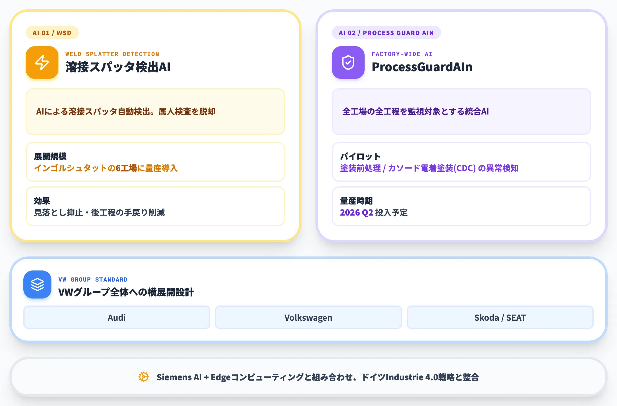Select the Volkswagen brand box
The height and width of the screenshot is (406, 617).
pyautogui.click(x=308, y=317)
